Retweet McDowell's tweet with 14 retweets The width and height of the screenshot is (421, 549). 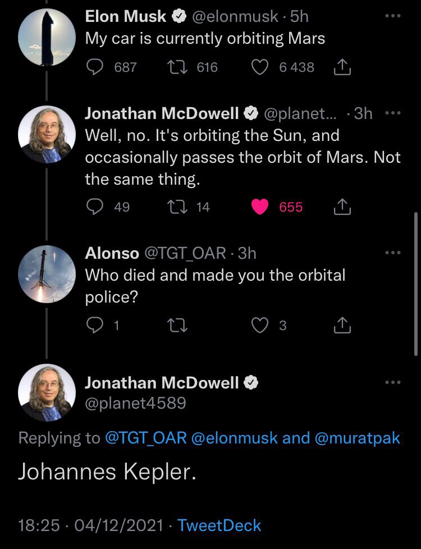click(177, 207)
